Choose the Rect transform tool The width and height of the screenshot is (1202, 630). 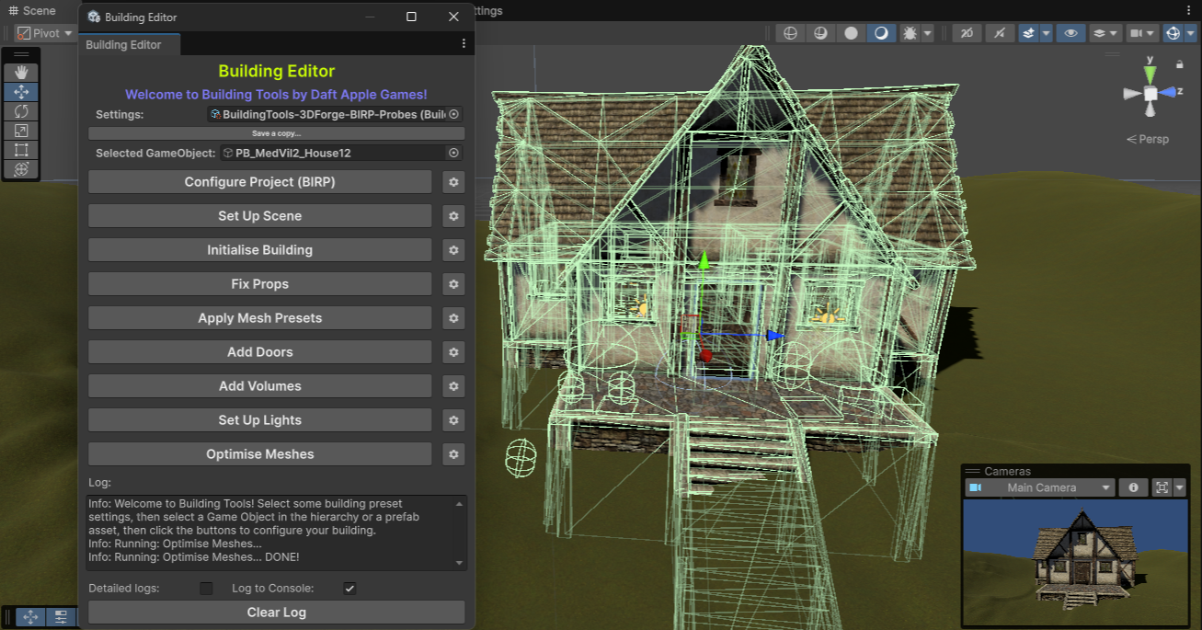(x=21, y=150)
